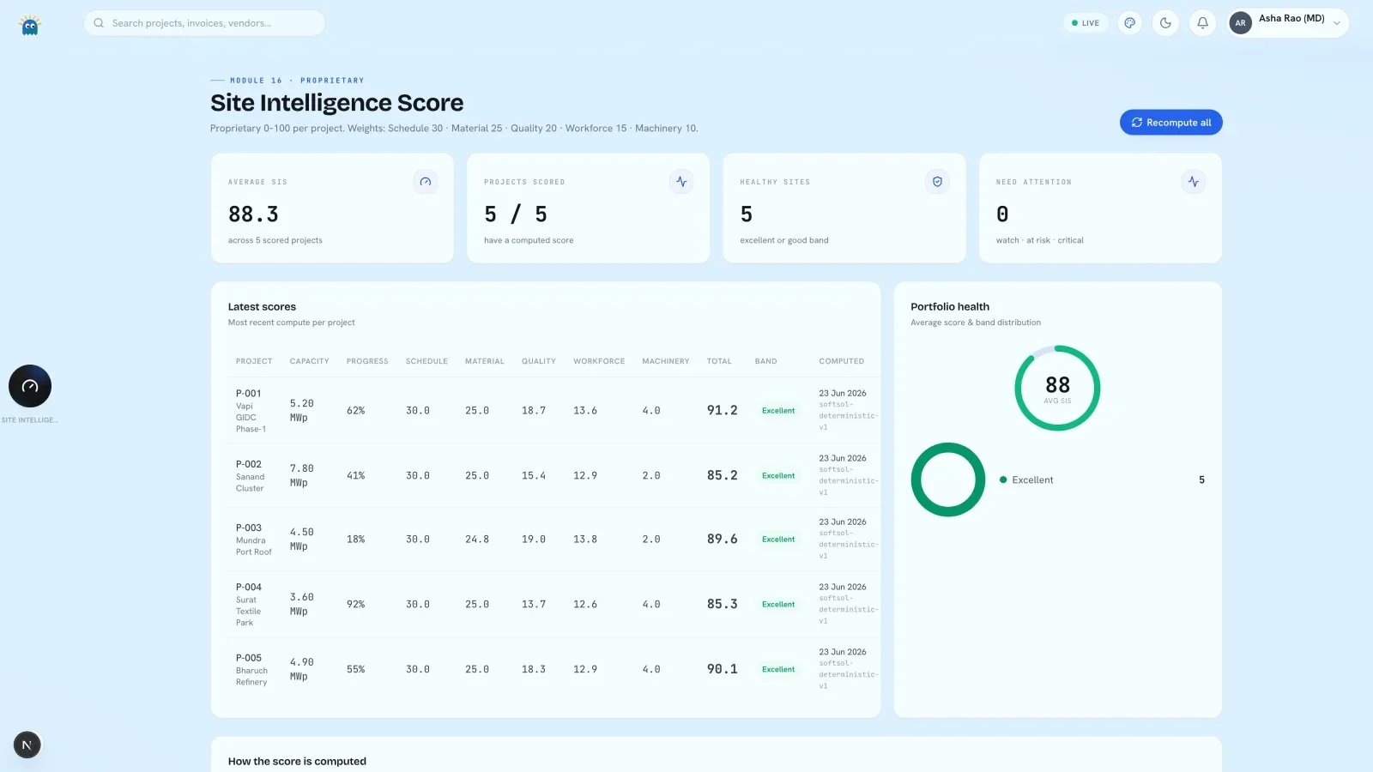Click the Portfolio health heading
This screenshot has width=1373, height=772.
pyautogui.click(x=950, y=307)
